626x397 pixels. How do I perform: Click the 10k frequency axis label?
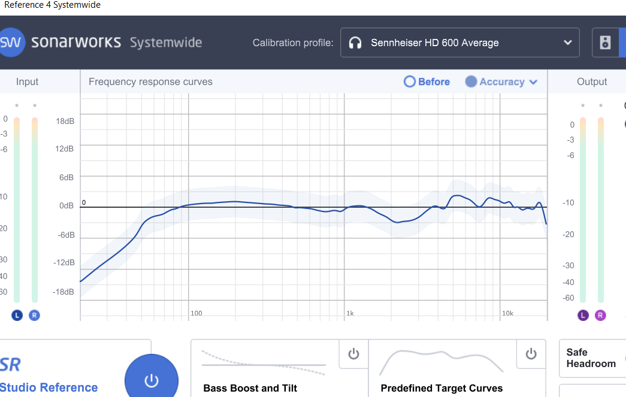pos(508,313)
